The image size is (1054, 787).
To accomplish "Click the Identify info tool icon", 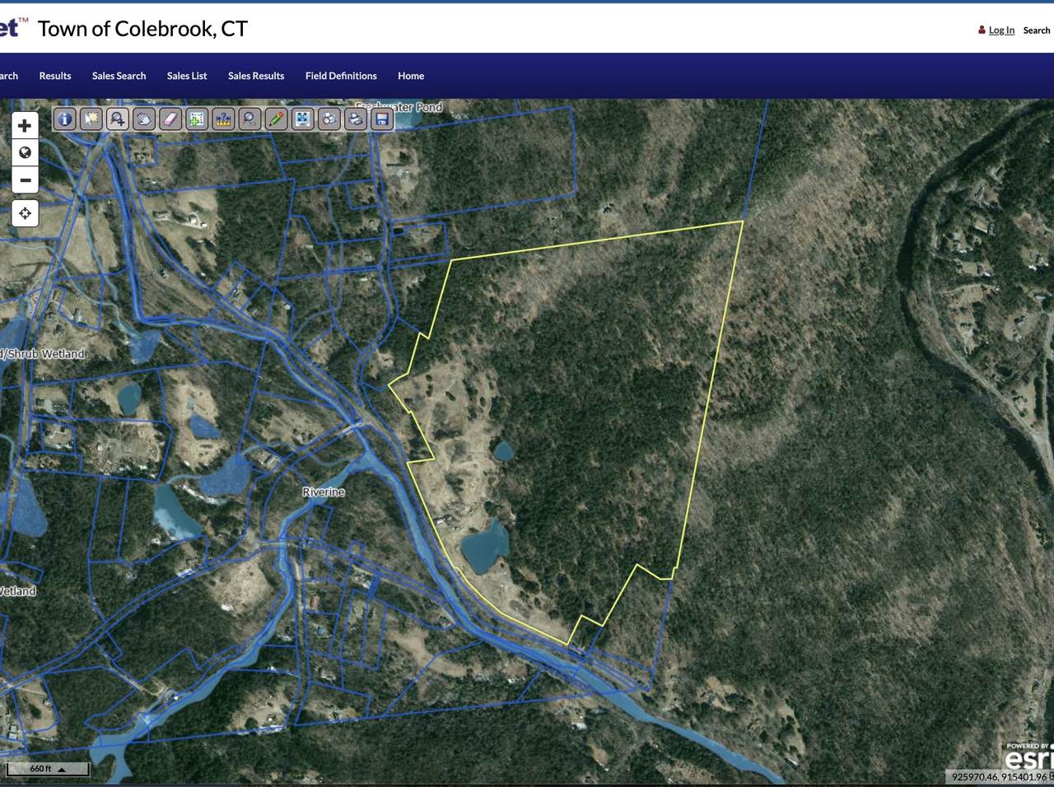I will pyautogui.click(x=65, y=119).
